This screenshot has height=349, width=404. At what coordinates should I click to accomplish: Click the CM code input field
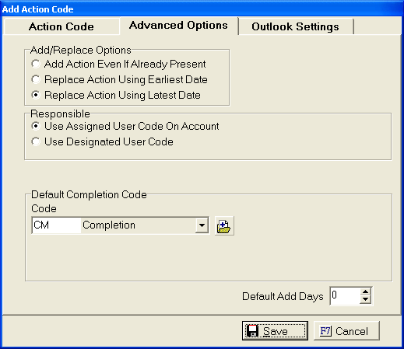click(x=56, y=225)
